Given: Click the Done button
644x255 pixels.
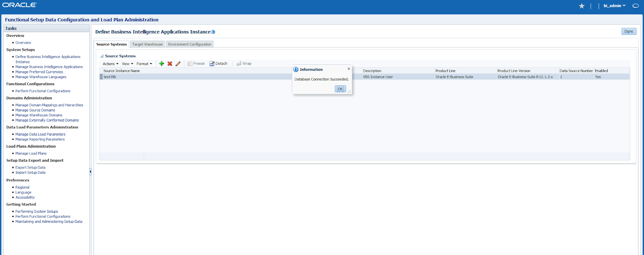Looking at the screenshot, I should tap(629, 31).
